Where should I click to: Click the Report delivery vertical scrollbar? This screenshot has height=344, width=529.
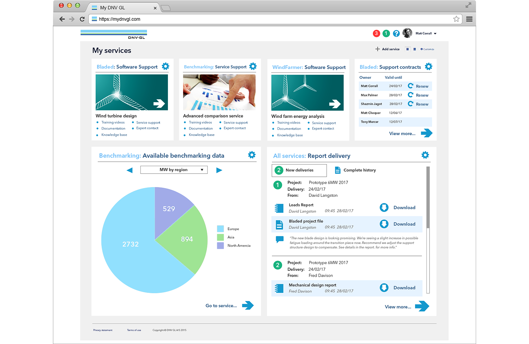point(428,230)
